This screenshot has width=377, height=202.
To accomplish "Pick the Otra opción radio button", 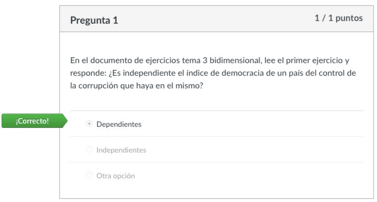I will [89, 176].
